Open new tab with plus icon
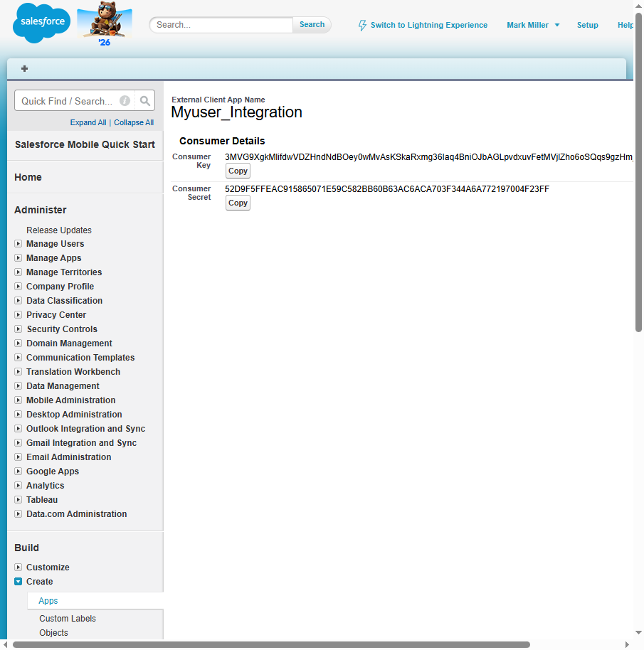The image size is (644, 650). (24, 69)
